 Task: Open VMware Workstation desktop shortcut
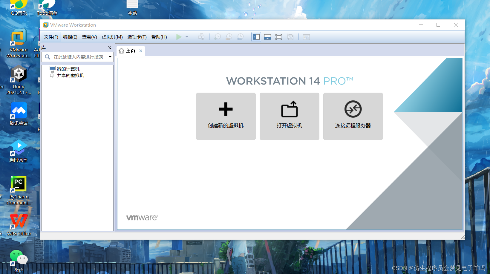[19, 44]
